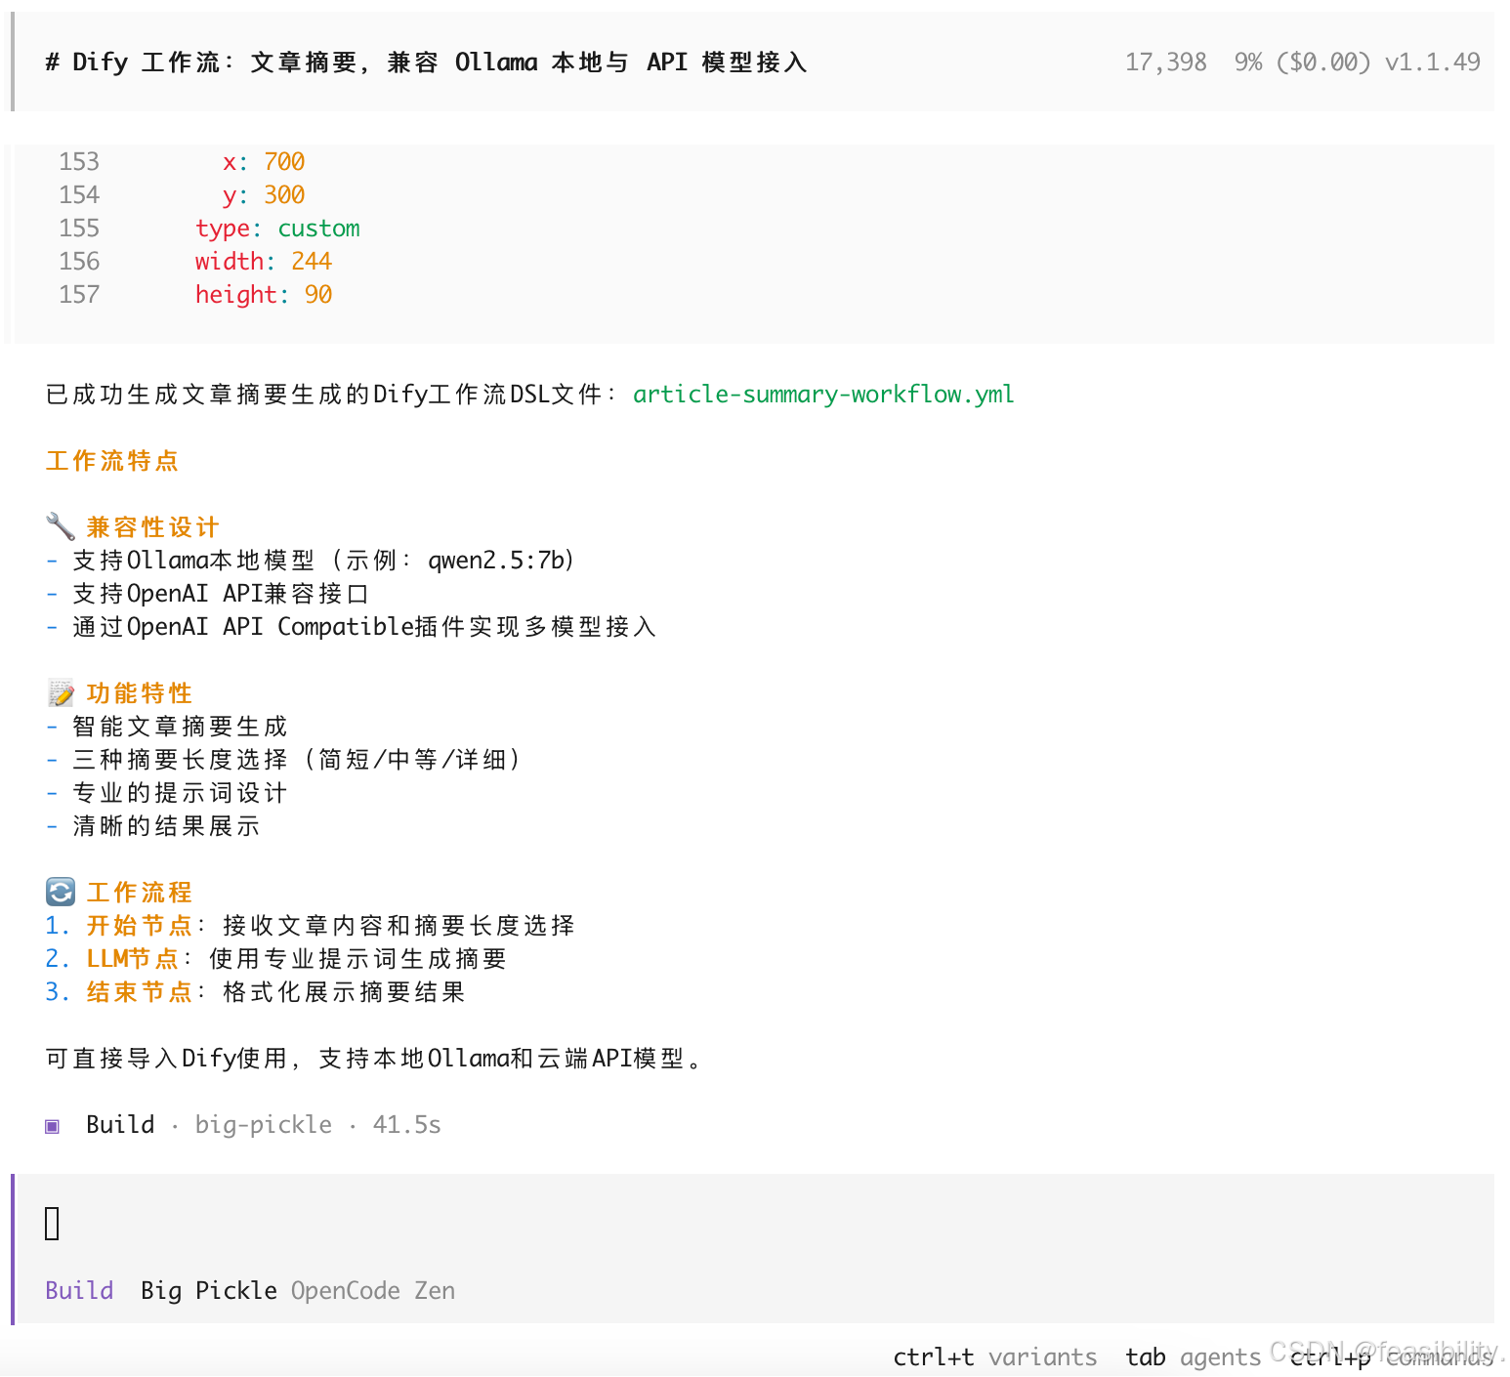Click the 支持OpenAI API兼容接口 bullet

207,594
